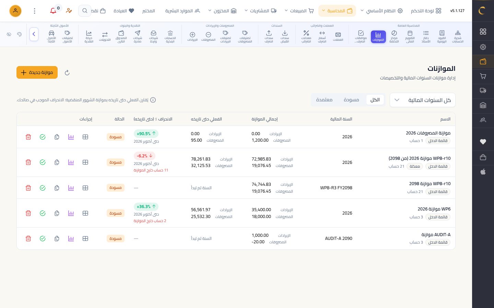The image size is (494, 308).
Task: Create موازنة جديدة new budget
Action: 37,73
